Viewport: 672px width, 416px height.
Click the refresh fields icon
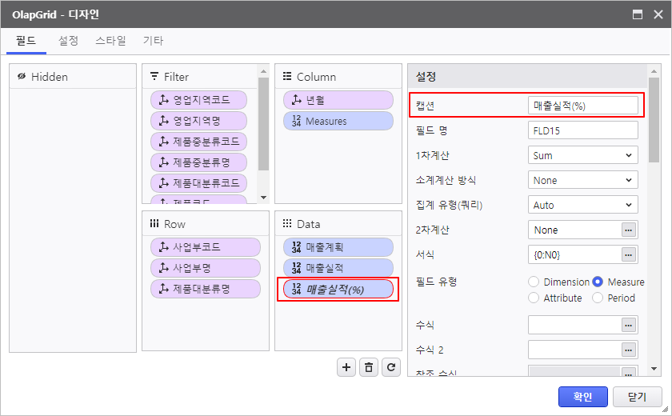coord(390,367)
